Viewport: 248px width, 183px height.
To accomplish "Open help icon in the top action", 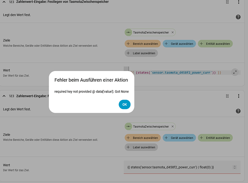I will coord(238,17).
